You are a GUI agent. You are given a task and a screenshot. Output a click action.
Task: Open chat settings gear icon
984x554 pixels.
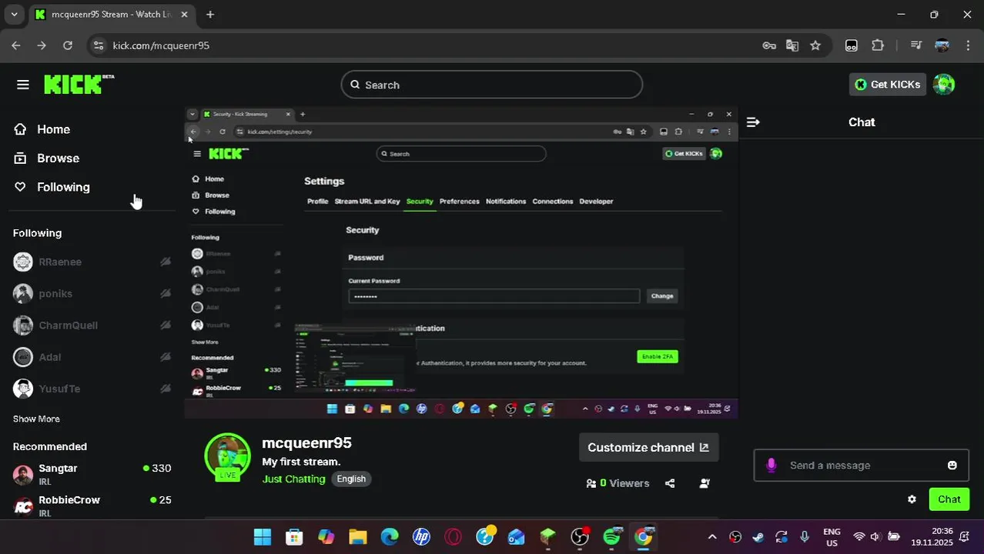coord(912,499)
